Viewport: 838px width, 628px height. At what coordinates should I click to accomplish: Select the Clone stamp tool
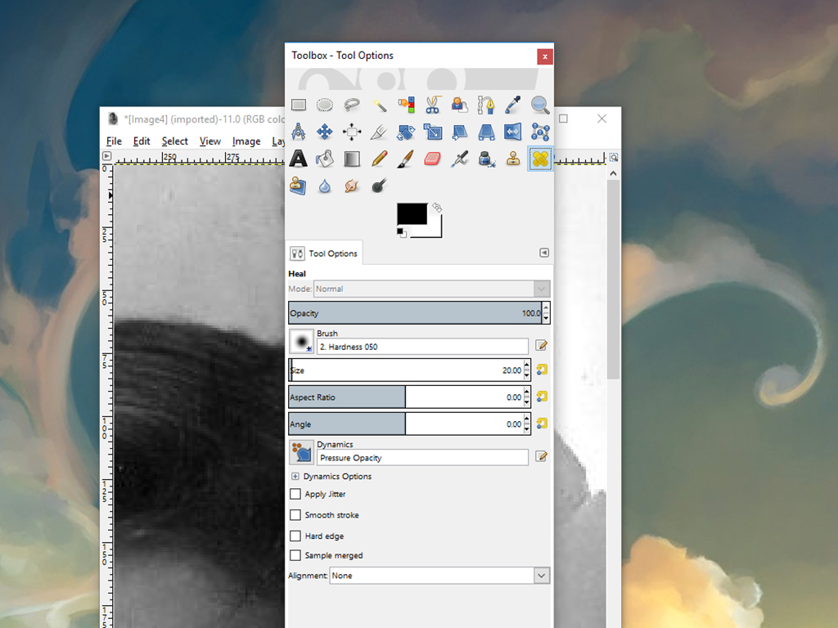(512, 159)
